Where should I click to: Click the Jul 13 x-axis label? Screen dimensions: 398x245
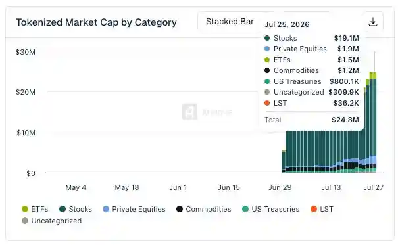click(x=331, y=187)
